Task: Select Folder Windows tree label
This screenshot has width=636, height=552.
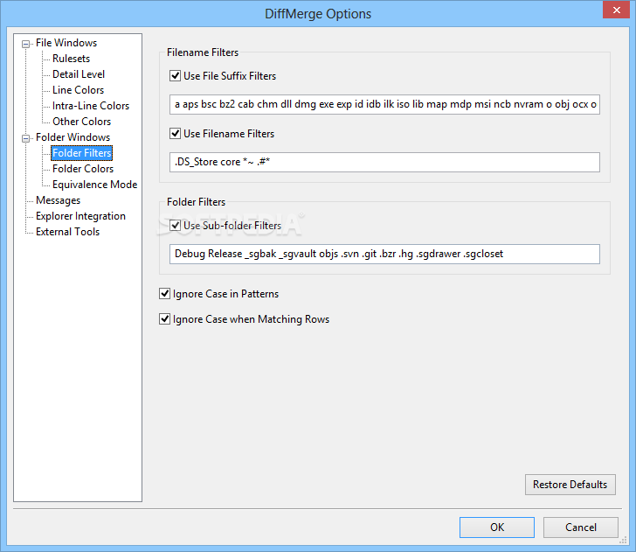Action: 73,137
